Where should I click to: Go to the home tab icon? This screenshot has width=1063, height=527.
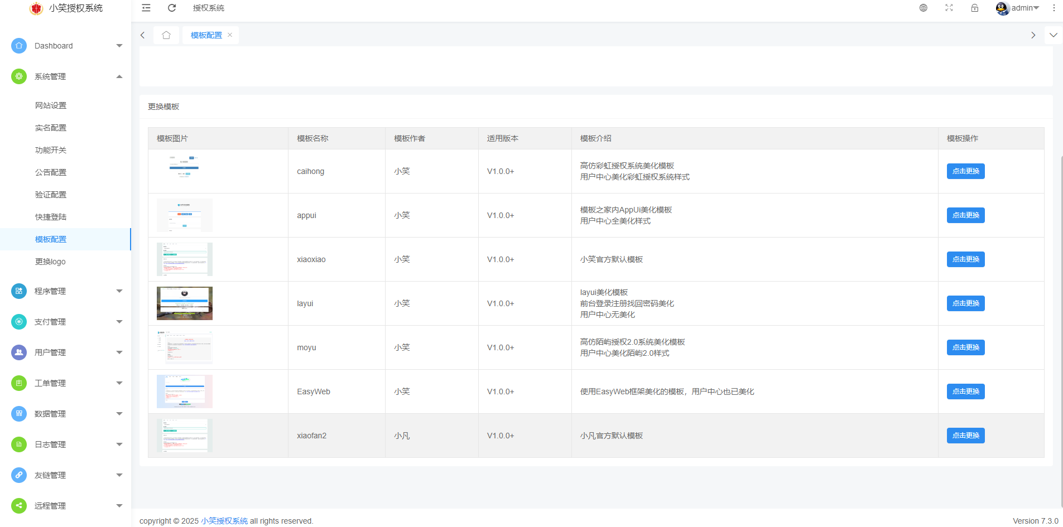tap(166, 35)
